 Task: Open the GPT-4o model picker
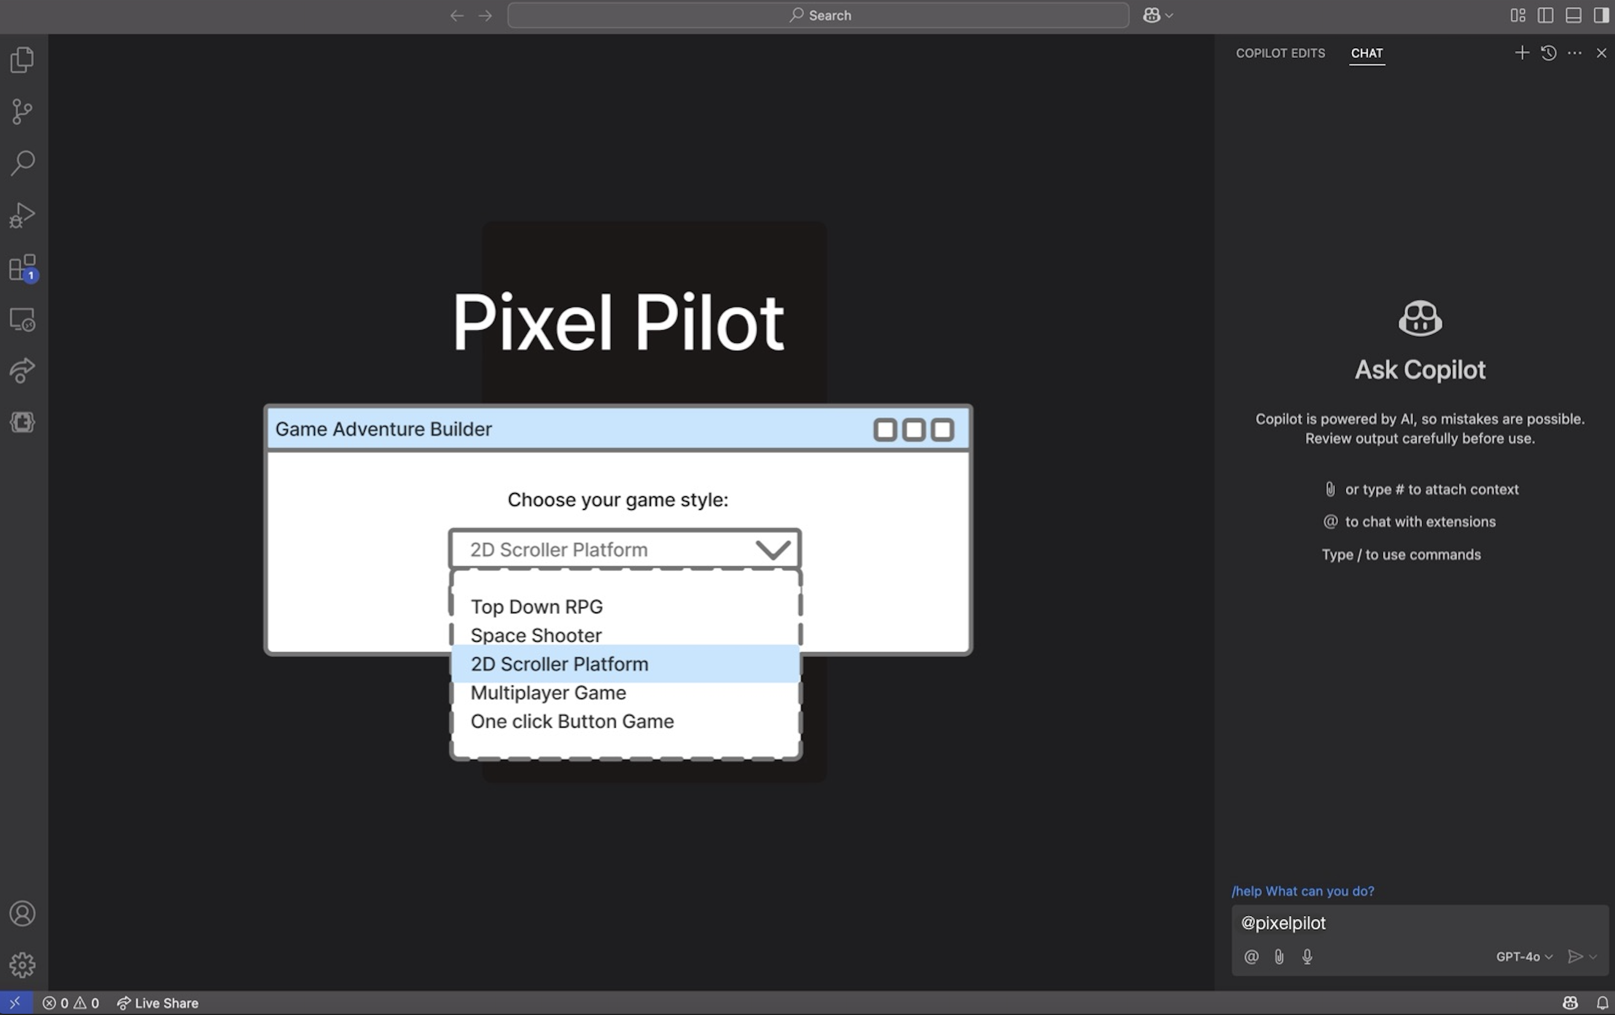[1522, 957]
